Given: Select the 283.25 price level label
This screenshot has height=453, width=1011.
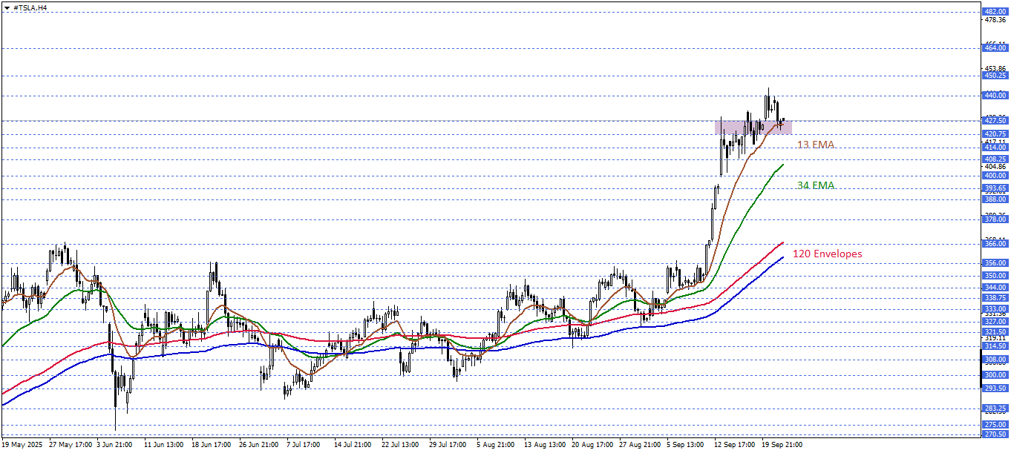Looking at the screenshot, I should coord(994,409).
